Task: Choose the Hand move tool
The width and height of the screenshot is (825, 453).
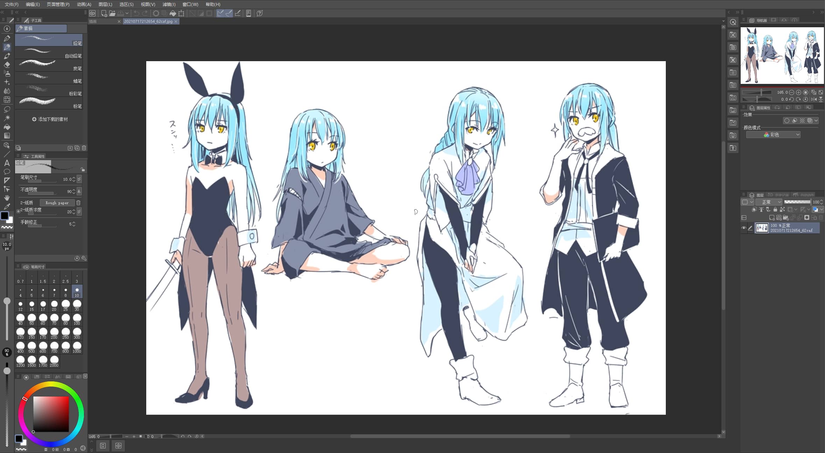Action: [7, 197]
